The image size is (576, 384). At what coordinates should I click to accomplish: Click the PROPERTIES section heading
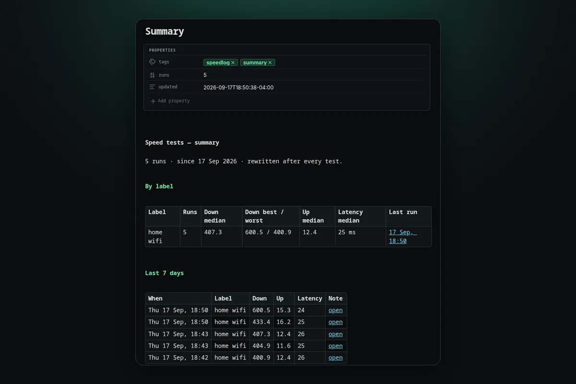162,50
